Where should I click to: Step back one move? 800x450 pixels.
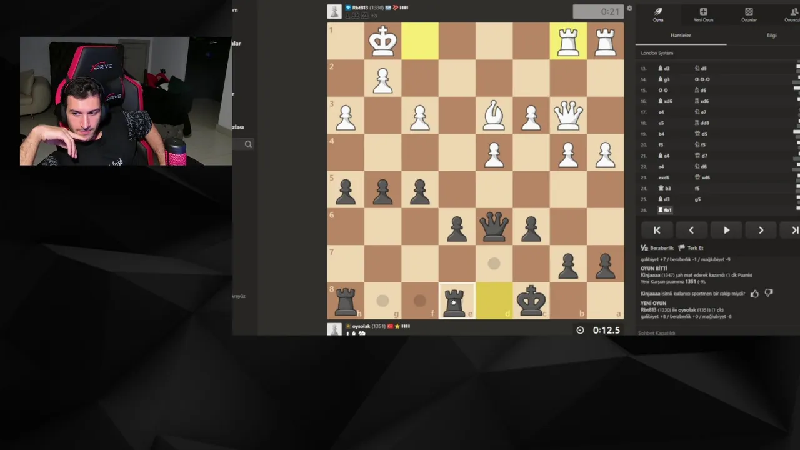691,231
